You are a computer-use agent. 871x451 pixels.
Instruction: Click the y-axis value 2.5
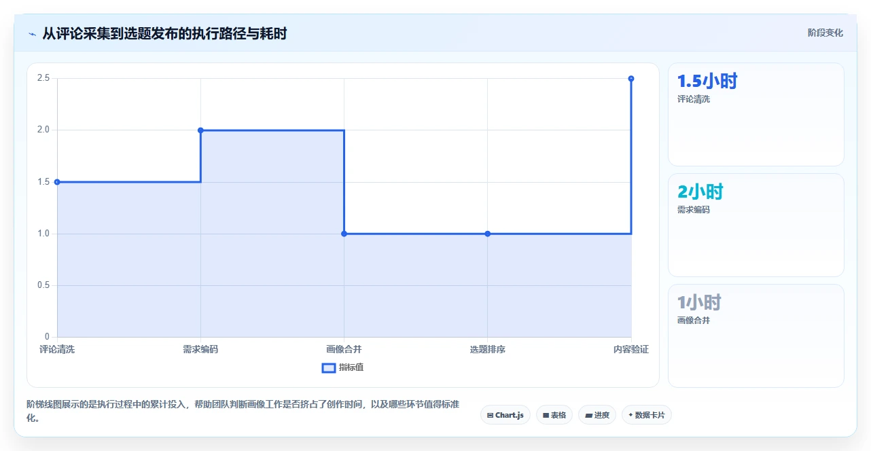43,78
